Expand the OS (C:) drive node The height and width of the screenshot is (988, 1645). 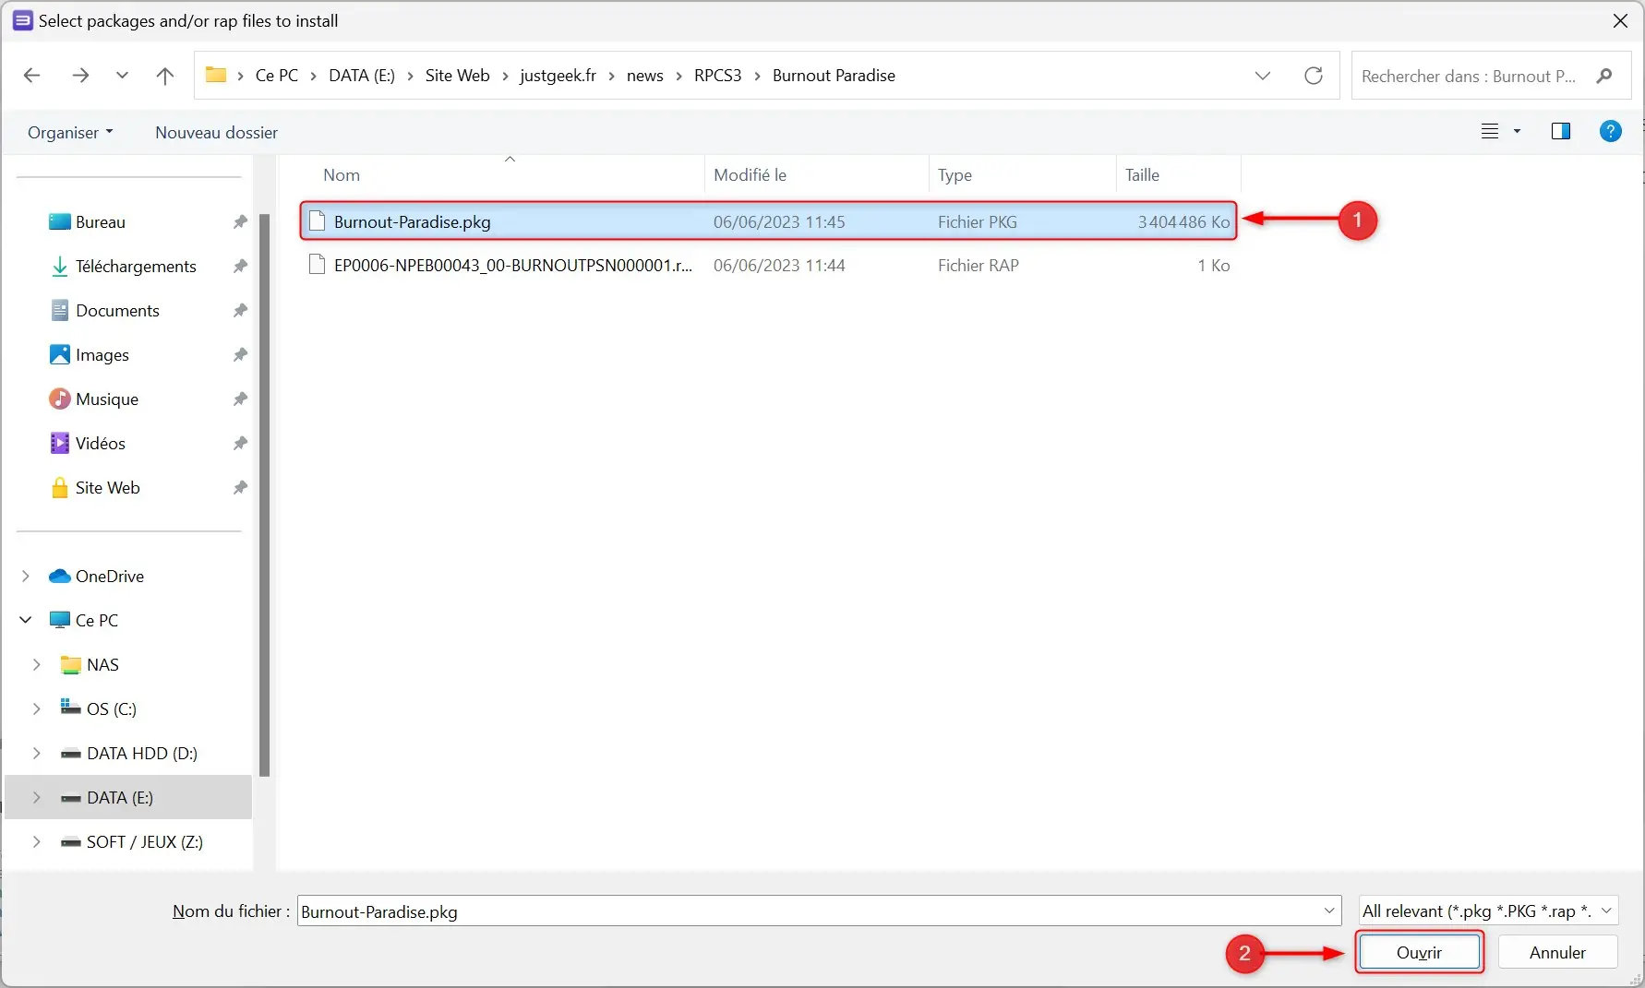pos(37,708)
